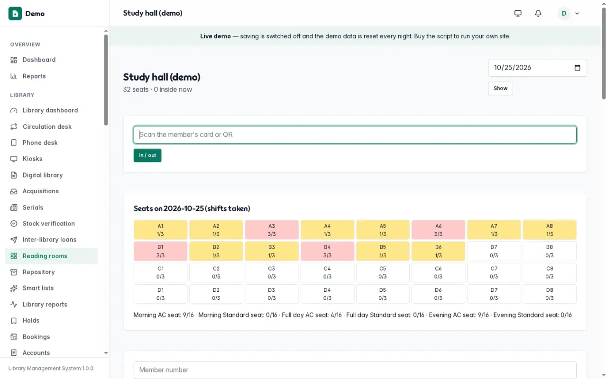Click the Digital library document icon

coord(14,175)
